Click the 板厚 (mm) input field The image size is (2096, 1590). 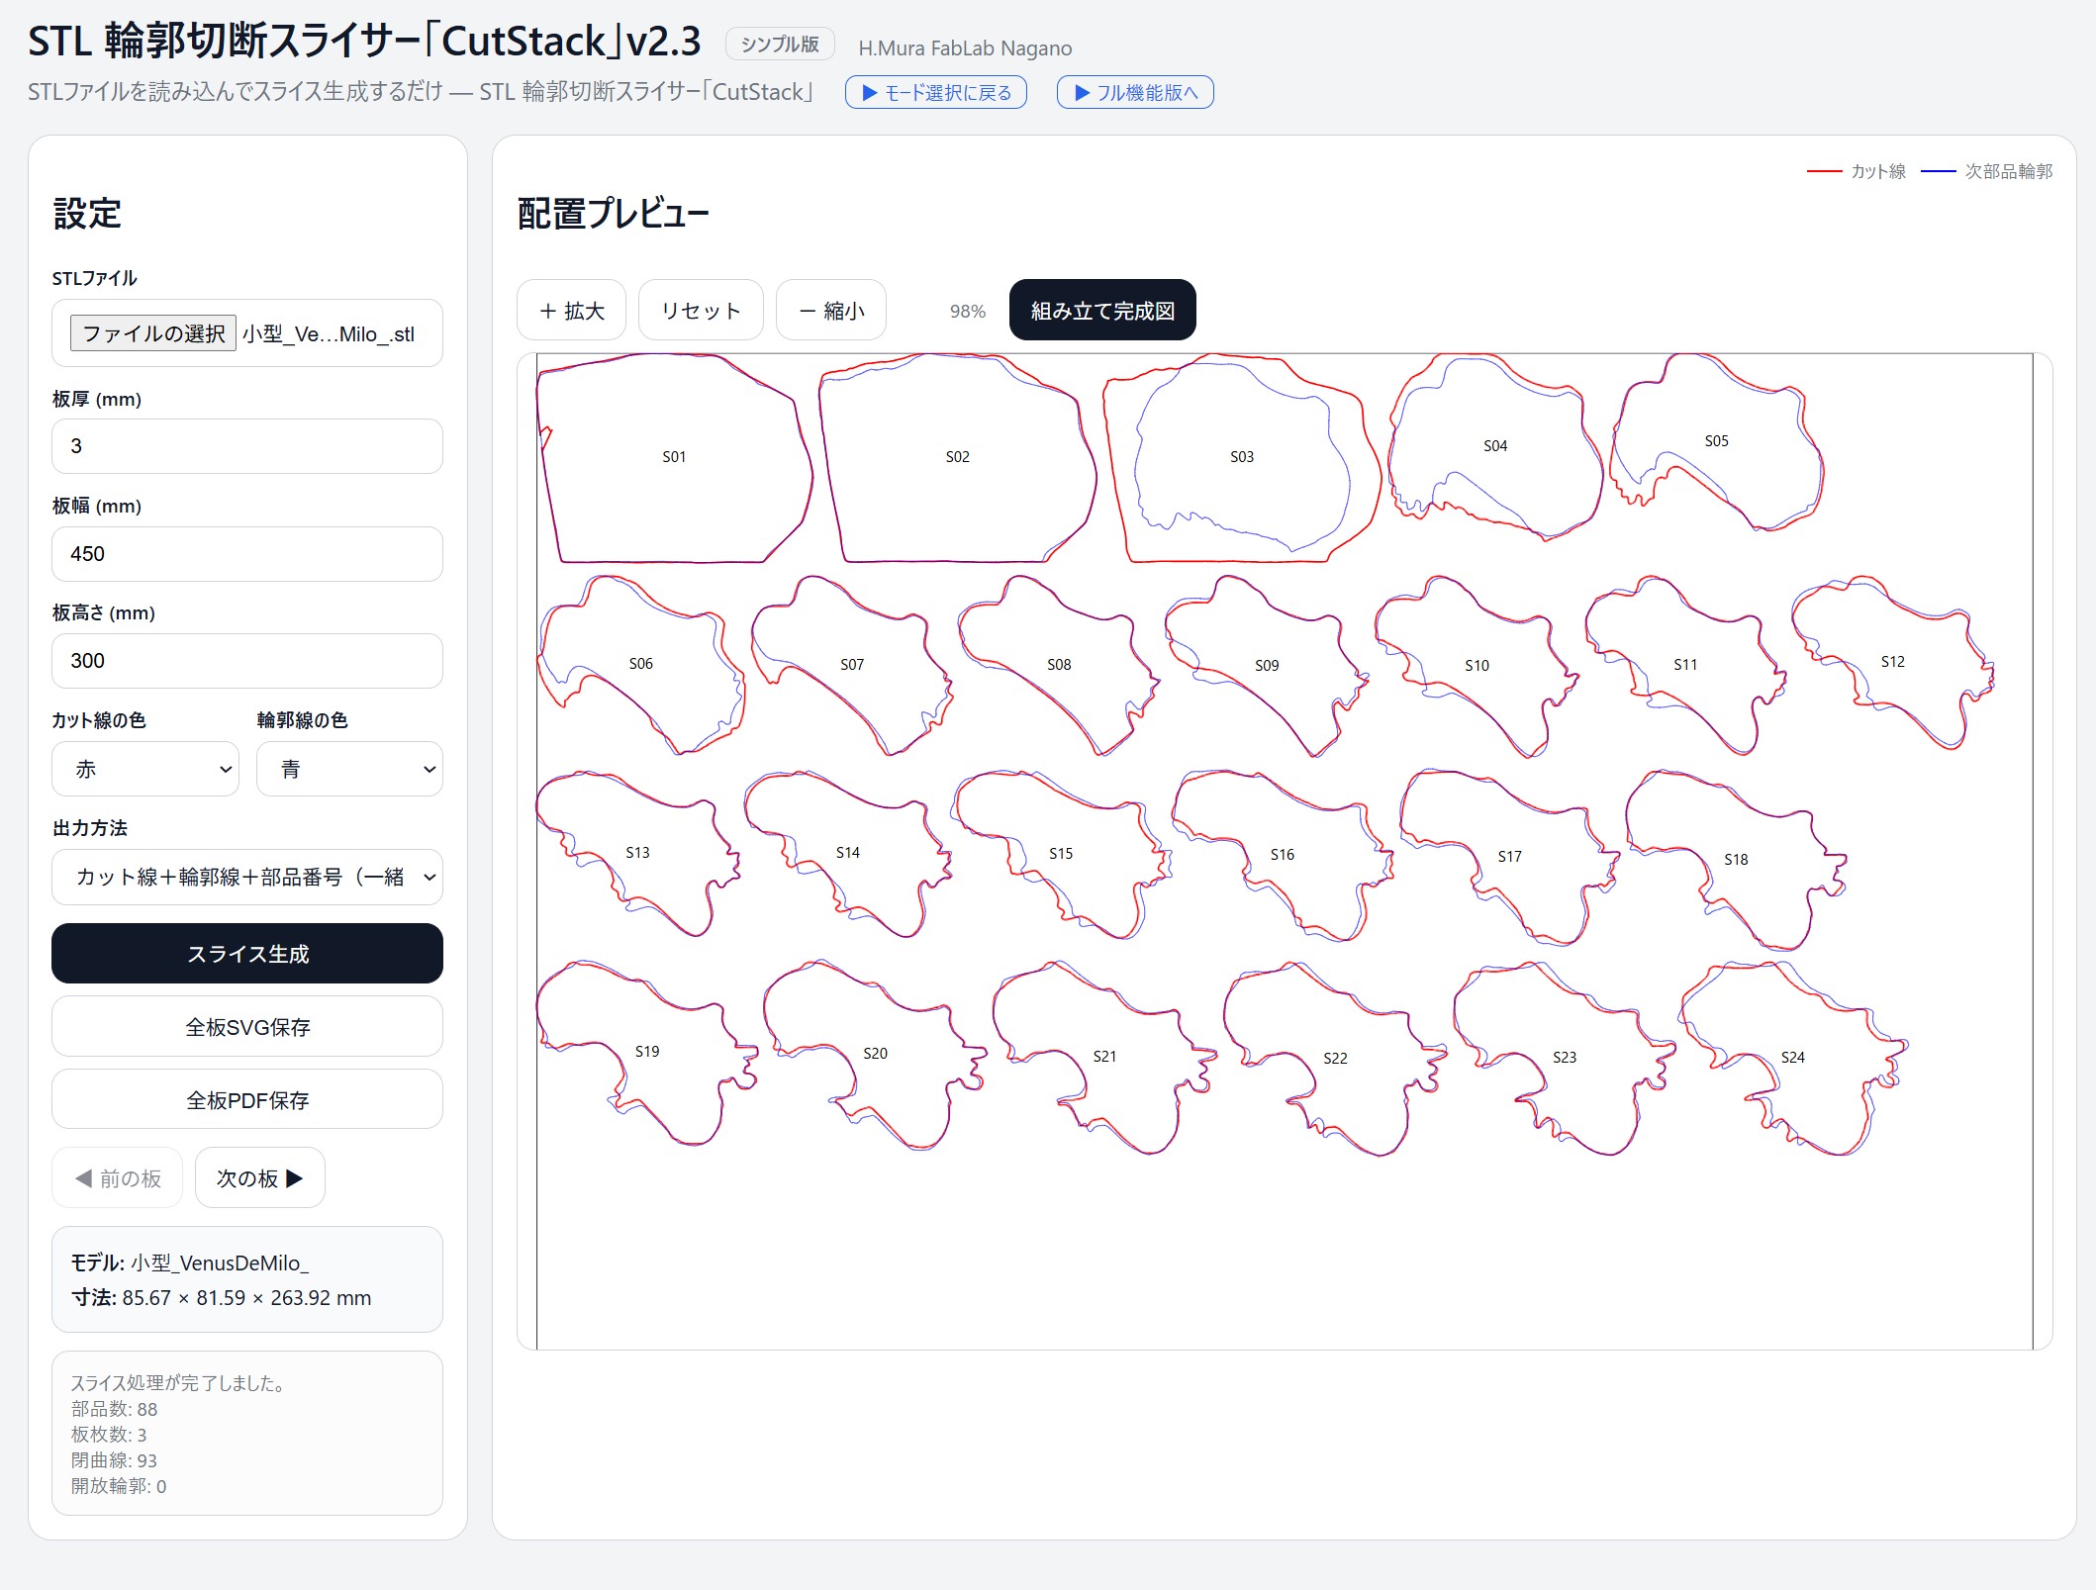(x=247, y=446)
